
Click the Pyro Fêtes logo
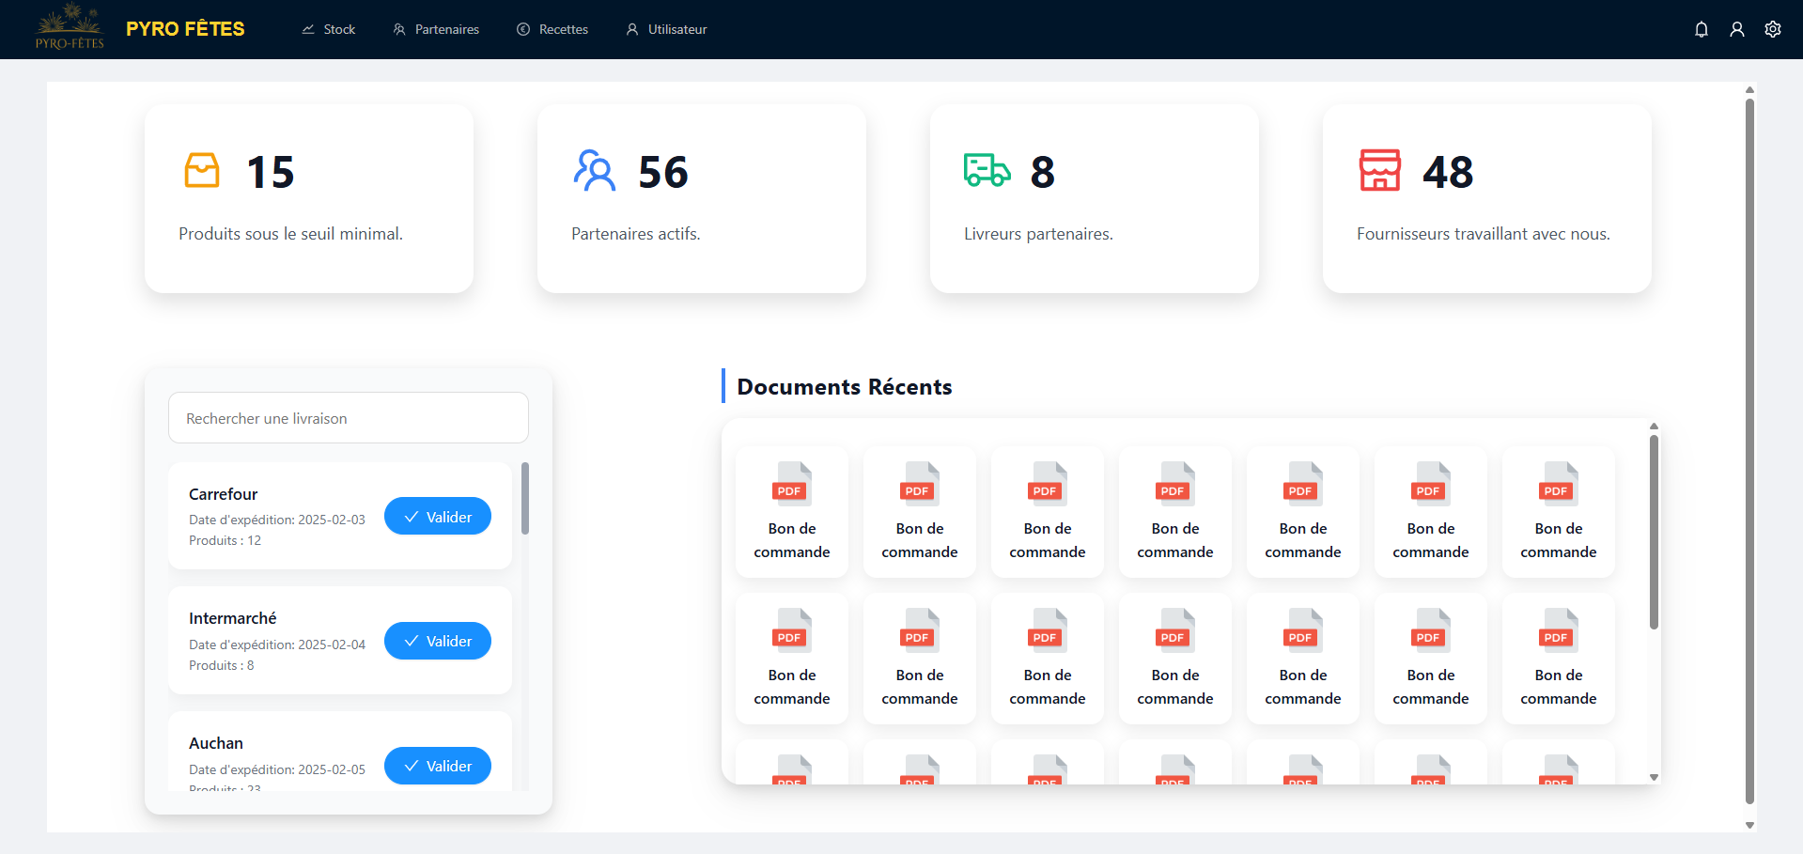[70, 28]
